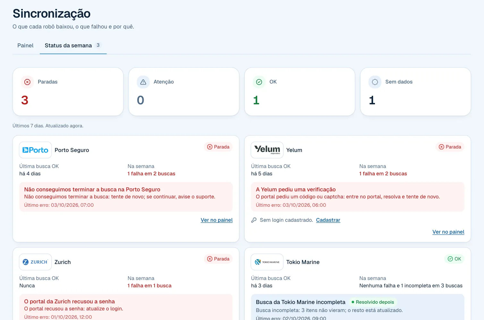Click 'A Yelum pediu uma verificação' error title

click(296, 189)
